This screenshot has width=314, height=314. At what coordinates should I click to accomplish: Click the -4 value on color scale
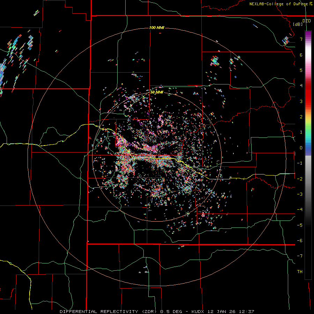pos(300,210)
